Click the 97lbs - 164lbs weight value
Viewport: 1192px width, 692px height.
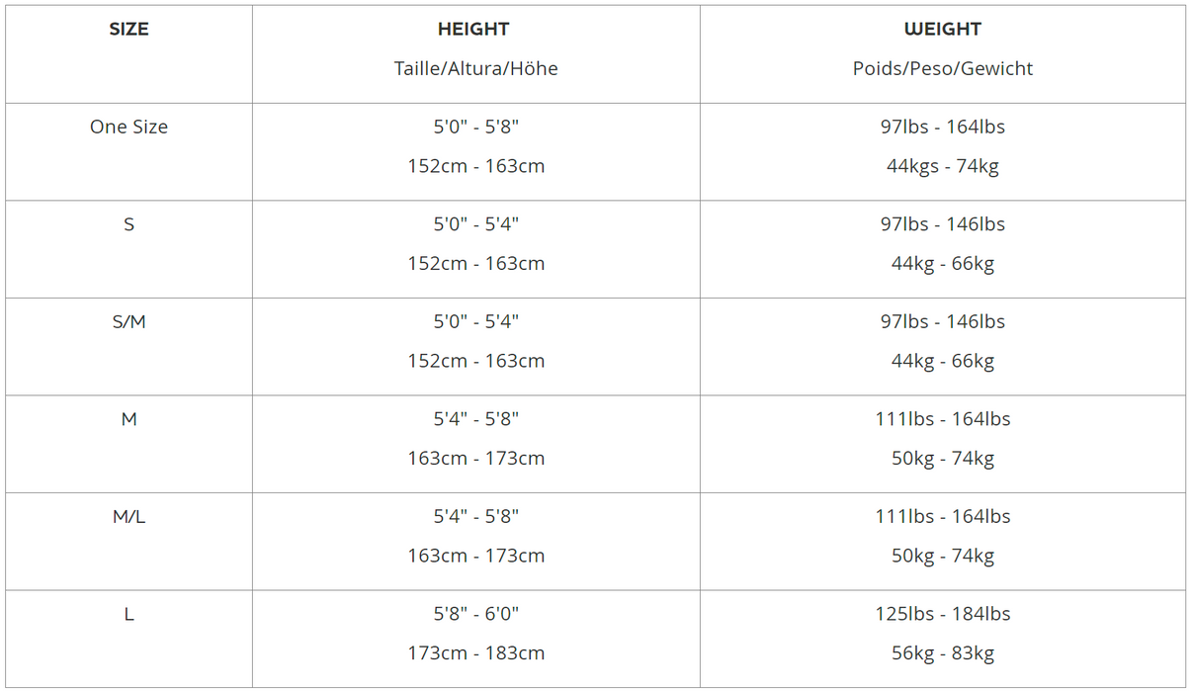click(x=942, y=127)
